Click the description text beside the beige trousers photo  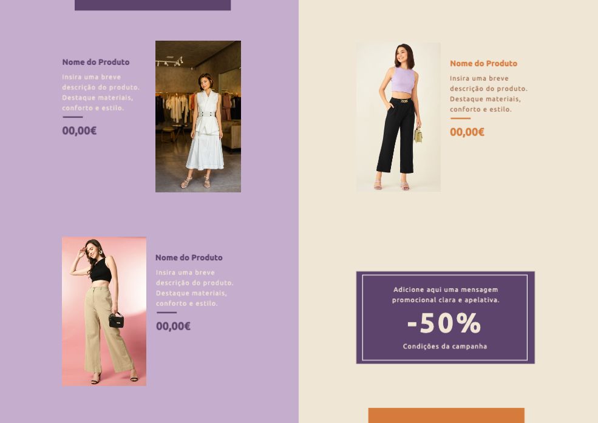(194, 288)
